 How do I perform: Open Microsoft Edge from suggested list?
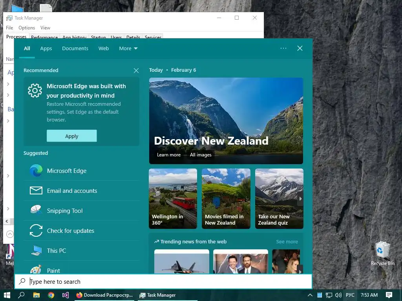(x=82, y=171)
